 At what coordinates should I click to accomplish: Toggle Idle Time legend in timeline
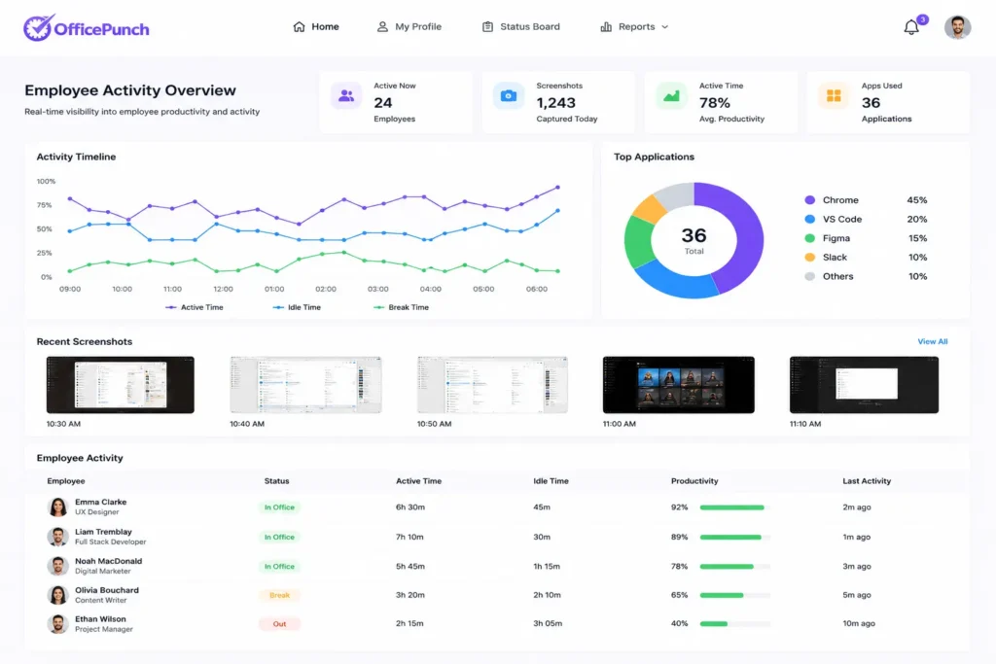(x=297, y=307)
